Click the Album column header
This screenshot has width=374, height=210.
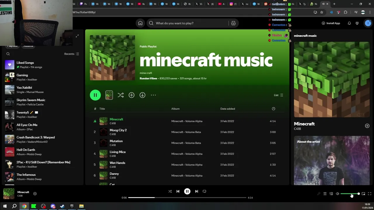tap(175, 109)
